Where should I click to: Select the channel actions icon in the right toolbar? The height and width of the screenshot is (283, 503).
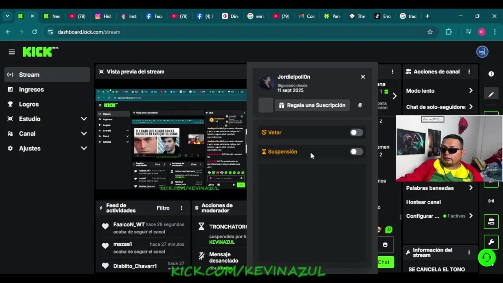[491, 222]
